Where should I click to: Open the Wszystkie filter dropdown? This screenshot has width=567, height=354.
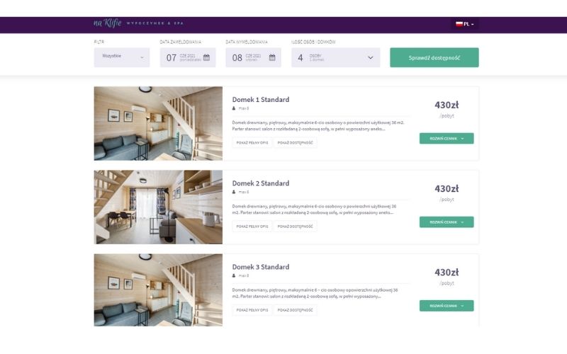tap(122, 57)
